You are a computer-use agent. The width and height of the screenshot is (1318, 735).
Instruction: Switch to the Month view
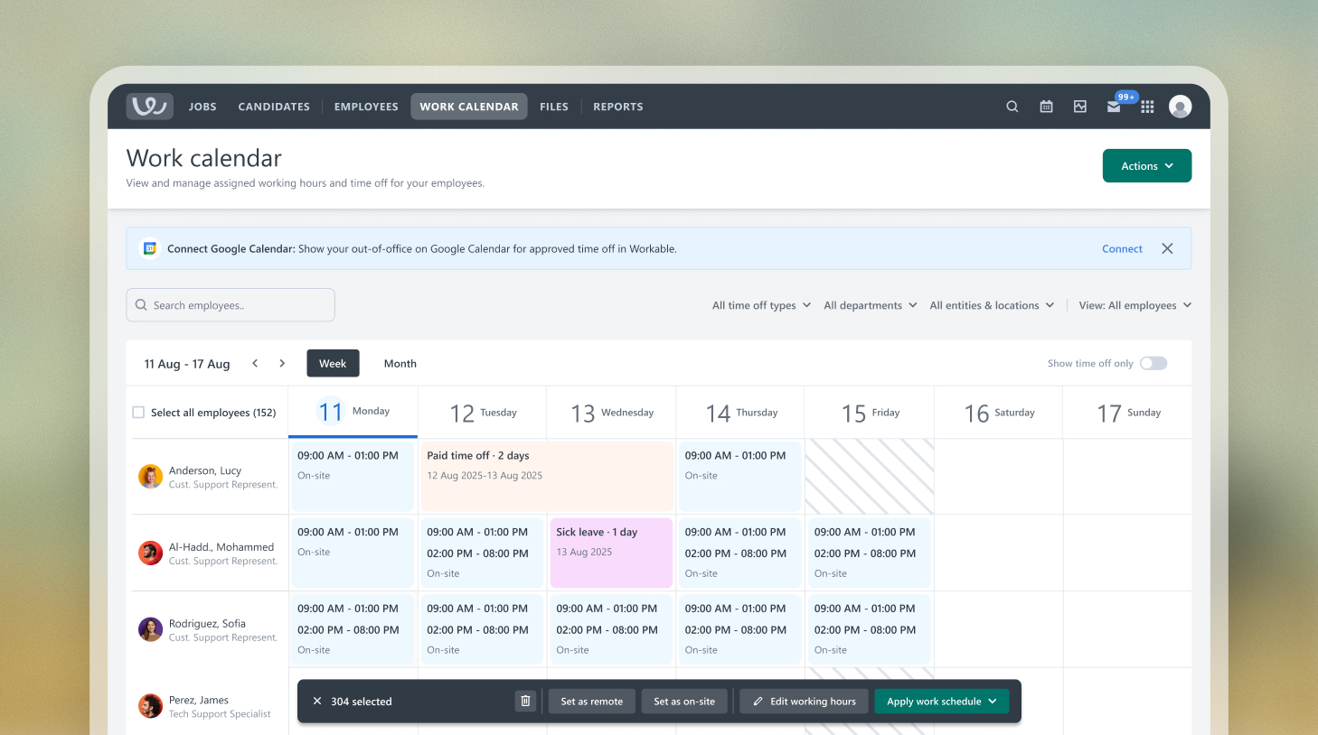[400, 363]
